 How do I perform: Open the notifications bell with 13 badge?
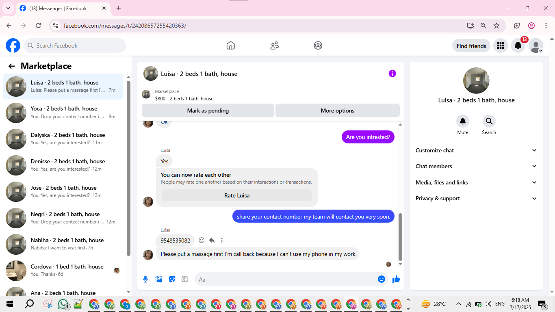click(x=518, y=45)
